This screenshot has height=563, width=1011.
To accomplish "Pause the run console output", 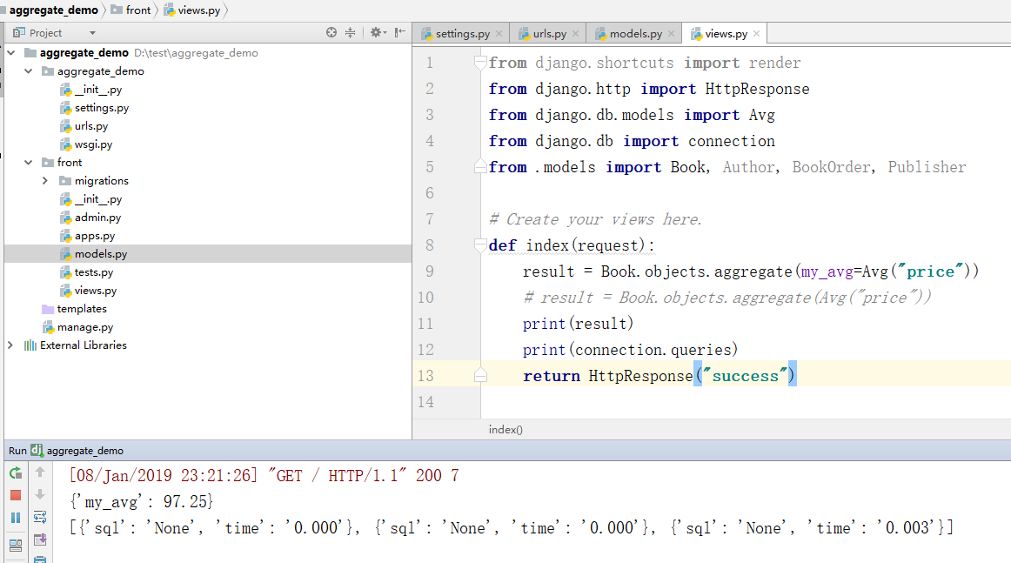I will (x=16, y=517).
